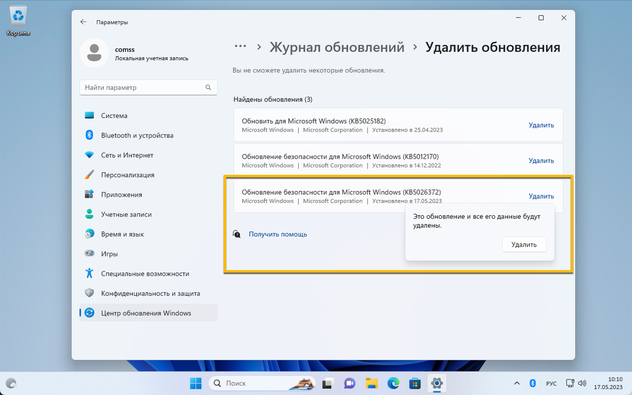This screenshot has height=395, width=632.
Task: Click the KB5012170 security update title
Action: [340, 156]
